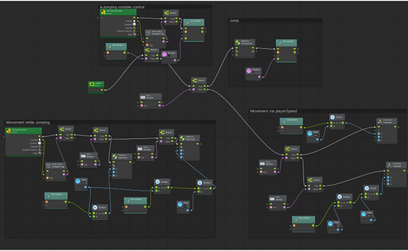Select the 'isJumping variable control' group title
408x251 pixels.
(x=122, y=7)
